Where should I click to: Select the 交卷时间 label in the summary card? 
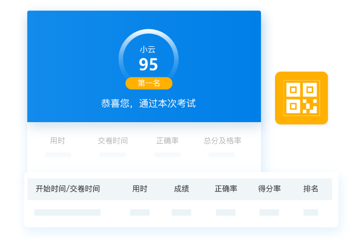113,141
